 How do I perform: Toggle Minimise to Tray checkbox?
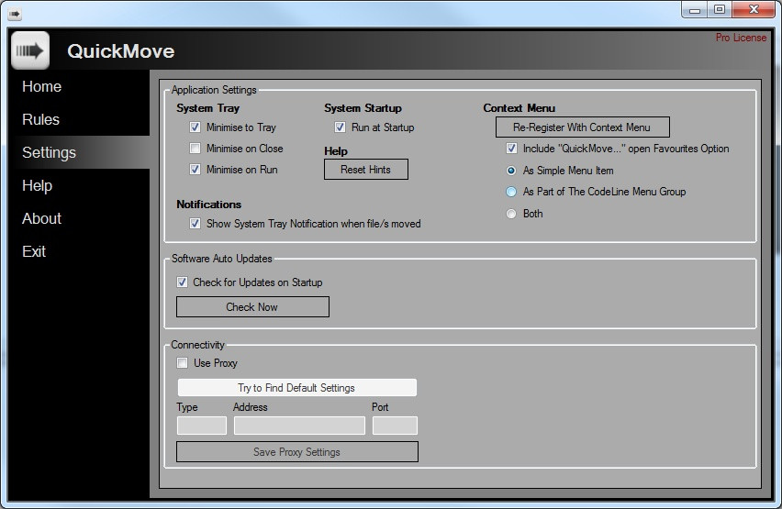point(195,127)
